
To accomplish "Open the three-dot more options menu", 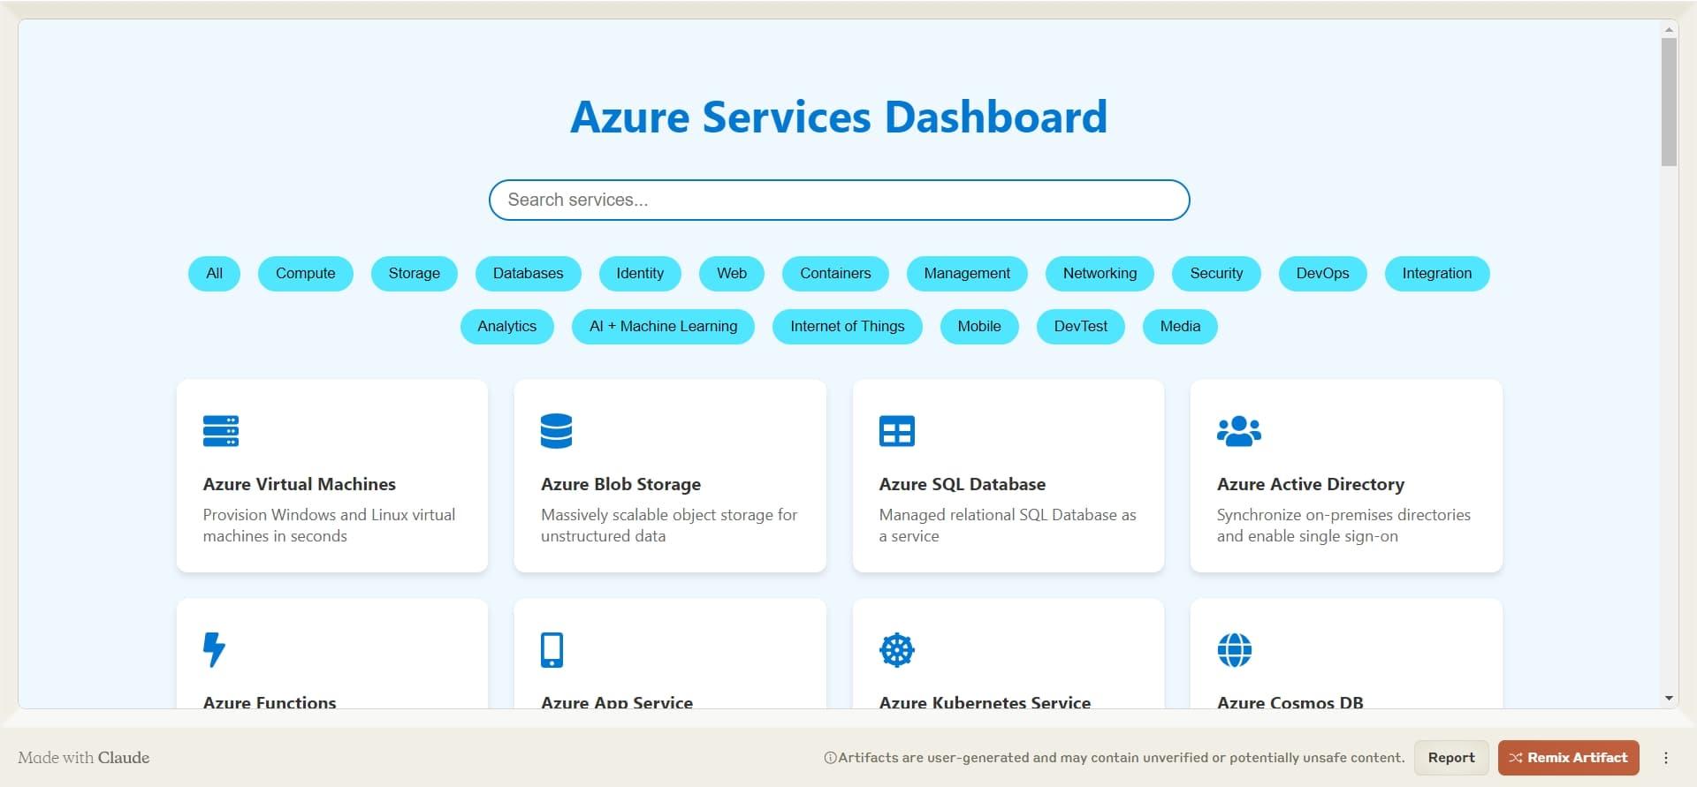I will tap(1665, 758).
